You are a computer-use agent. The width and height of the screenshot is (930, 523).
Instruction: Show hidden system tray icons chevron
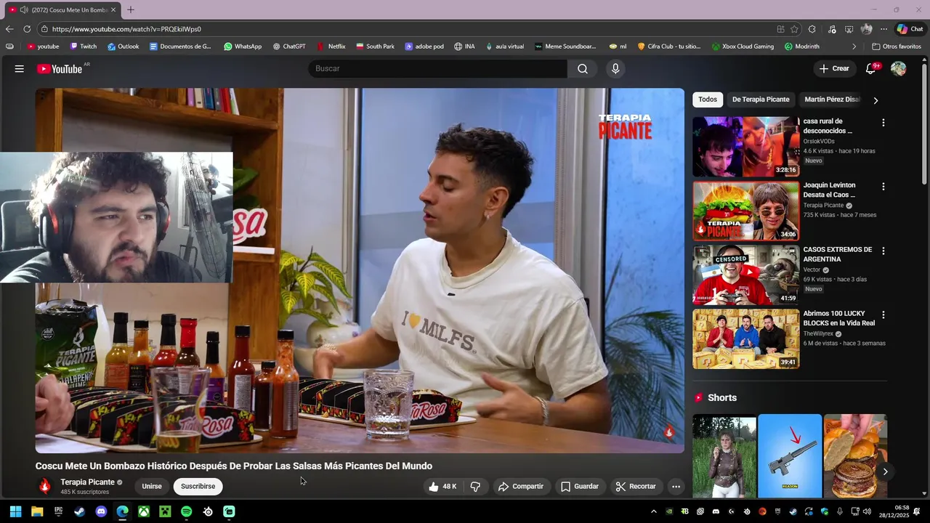pos(653,511)
